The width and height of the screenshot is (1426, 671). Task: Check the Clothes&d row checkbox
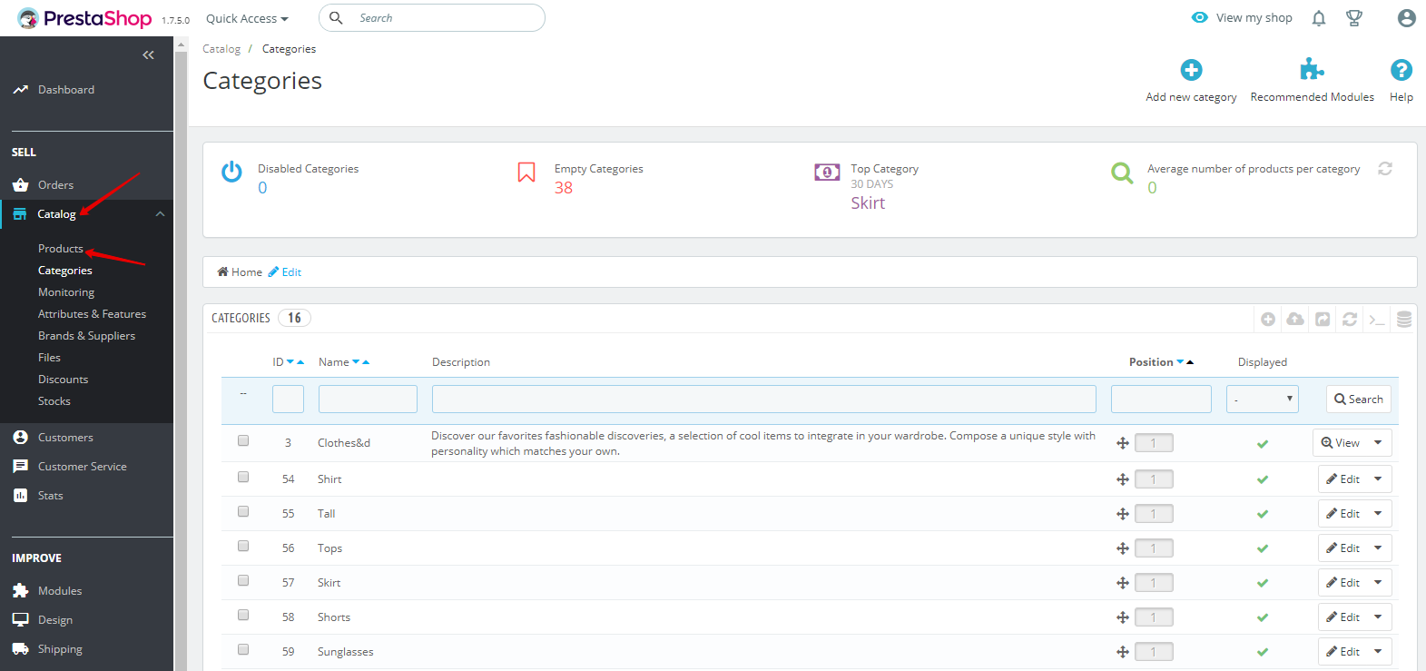point(243,440)
